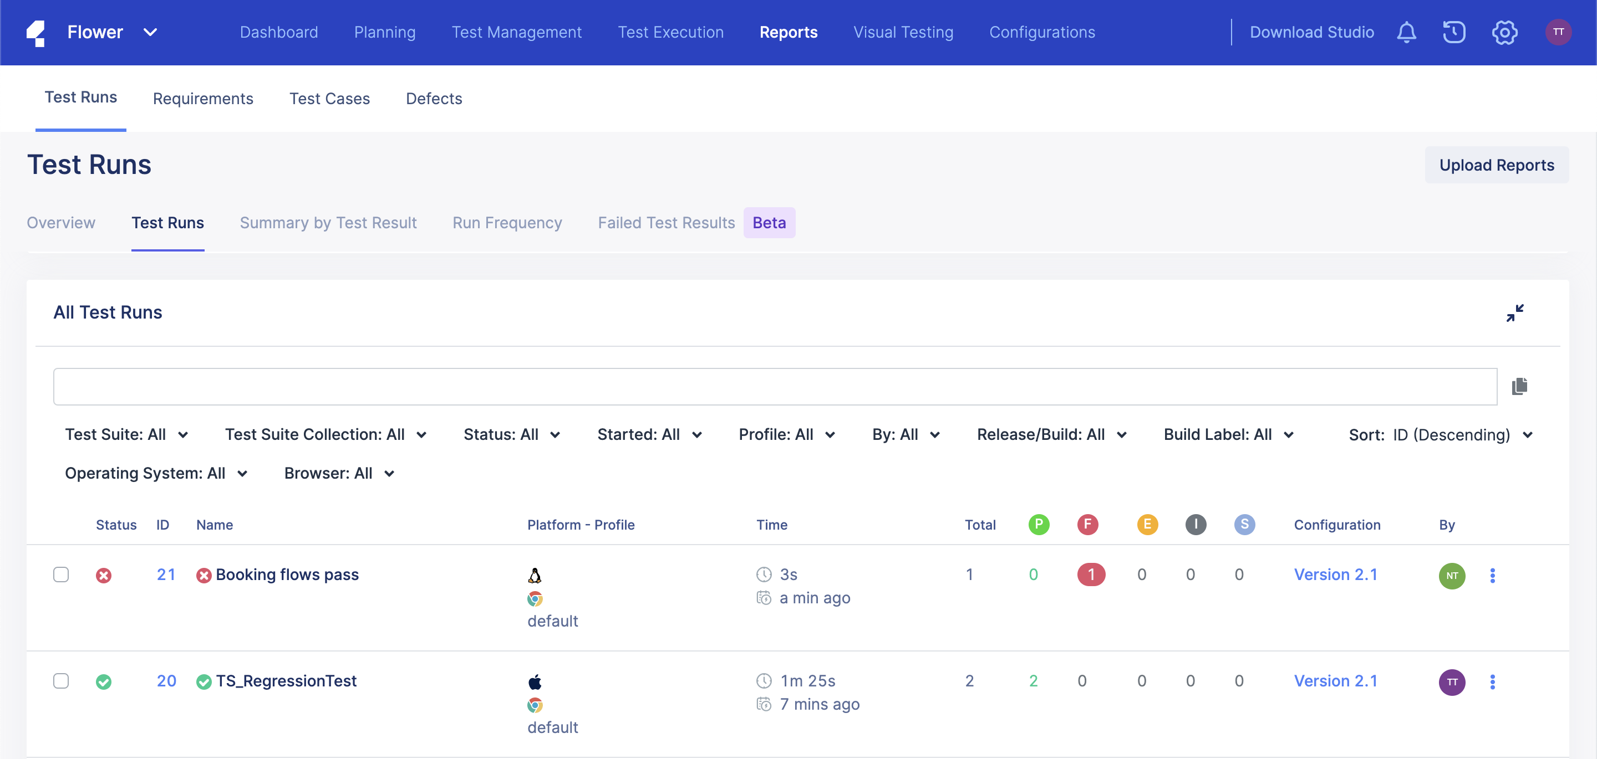Open three-dot menu for run 21

pyautogui.click(x=1492, y=576)
